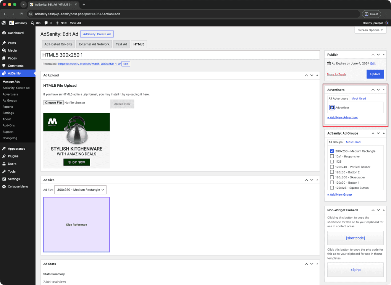The width and height of the screenshot is (391, 285).
Task: Switch to External Ad Network tab
Action: (x=94, y=44)
